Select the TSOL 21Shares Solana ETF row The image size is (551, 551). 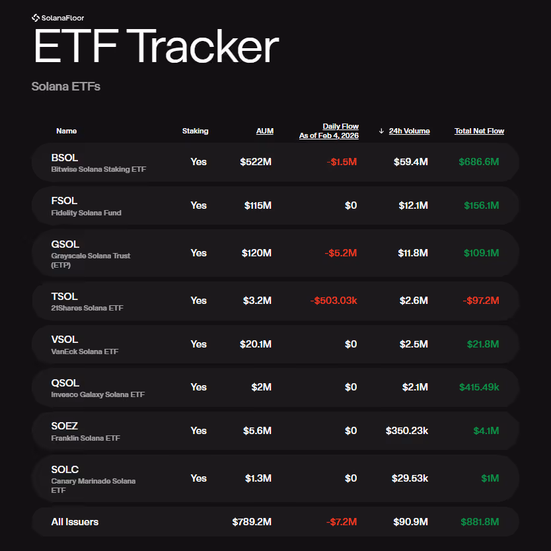tap(275, 301)
